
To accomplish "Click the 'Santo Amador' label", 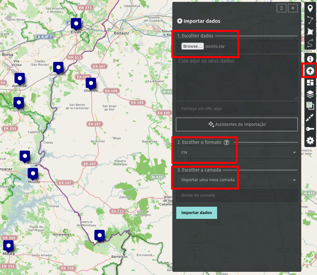I will 42,255.
